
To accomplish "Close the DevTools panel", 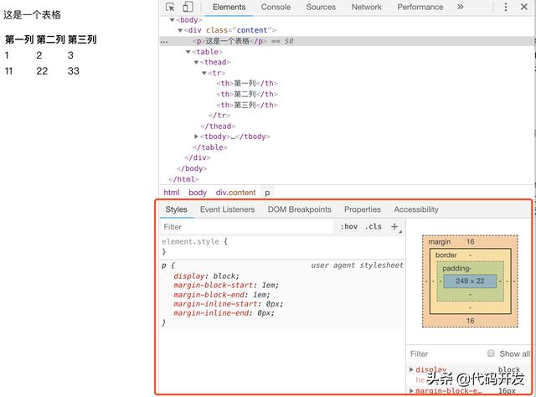I will pyautogui.click(x=524, y=7).
